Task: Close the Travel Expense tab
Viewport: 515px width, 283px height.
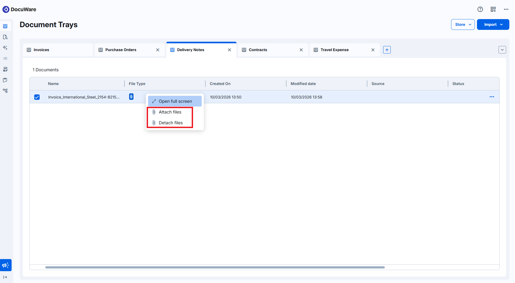Action: [x=373, y=50]
